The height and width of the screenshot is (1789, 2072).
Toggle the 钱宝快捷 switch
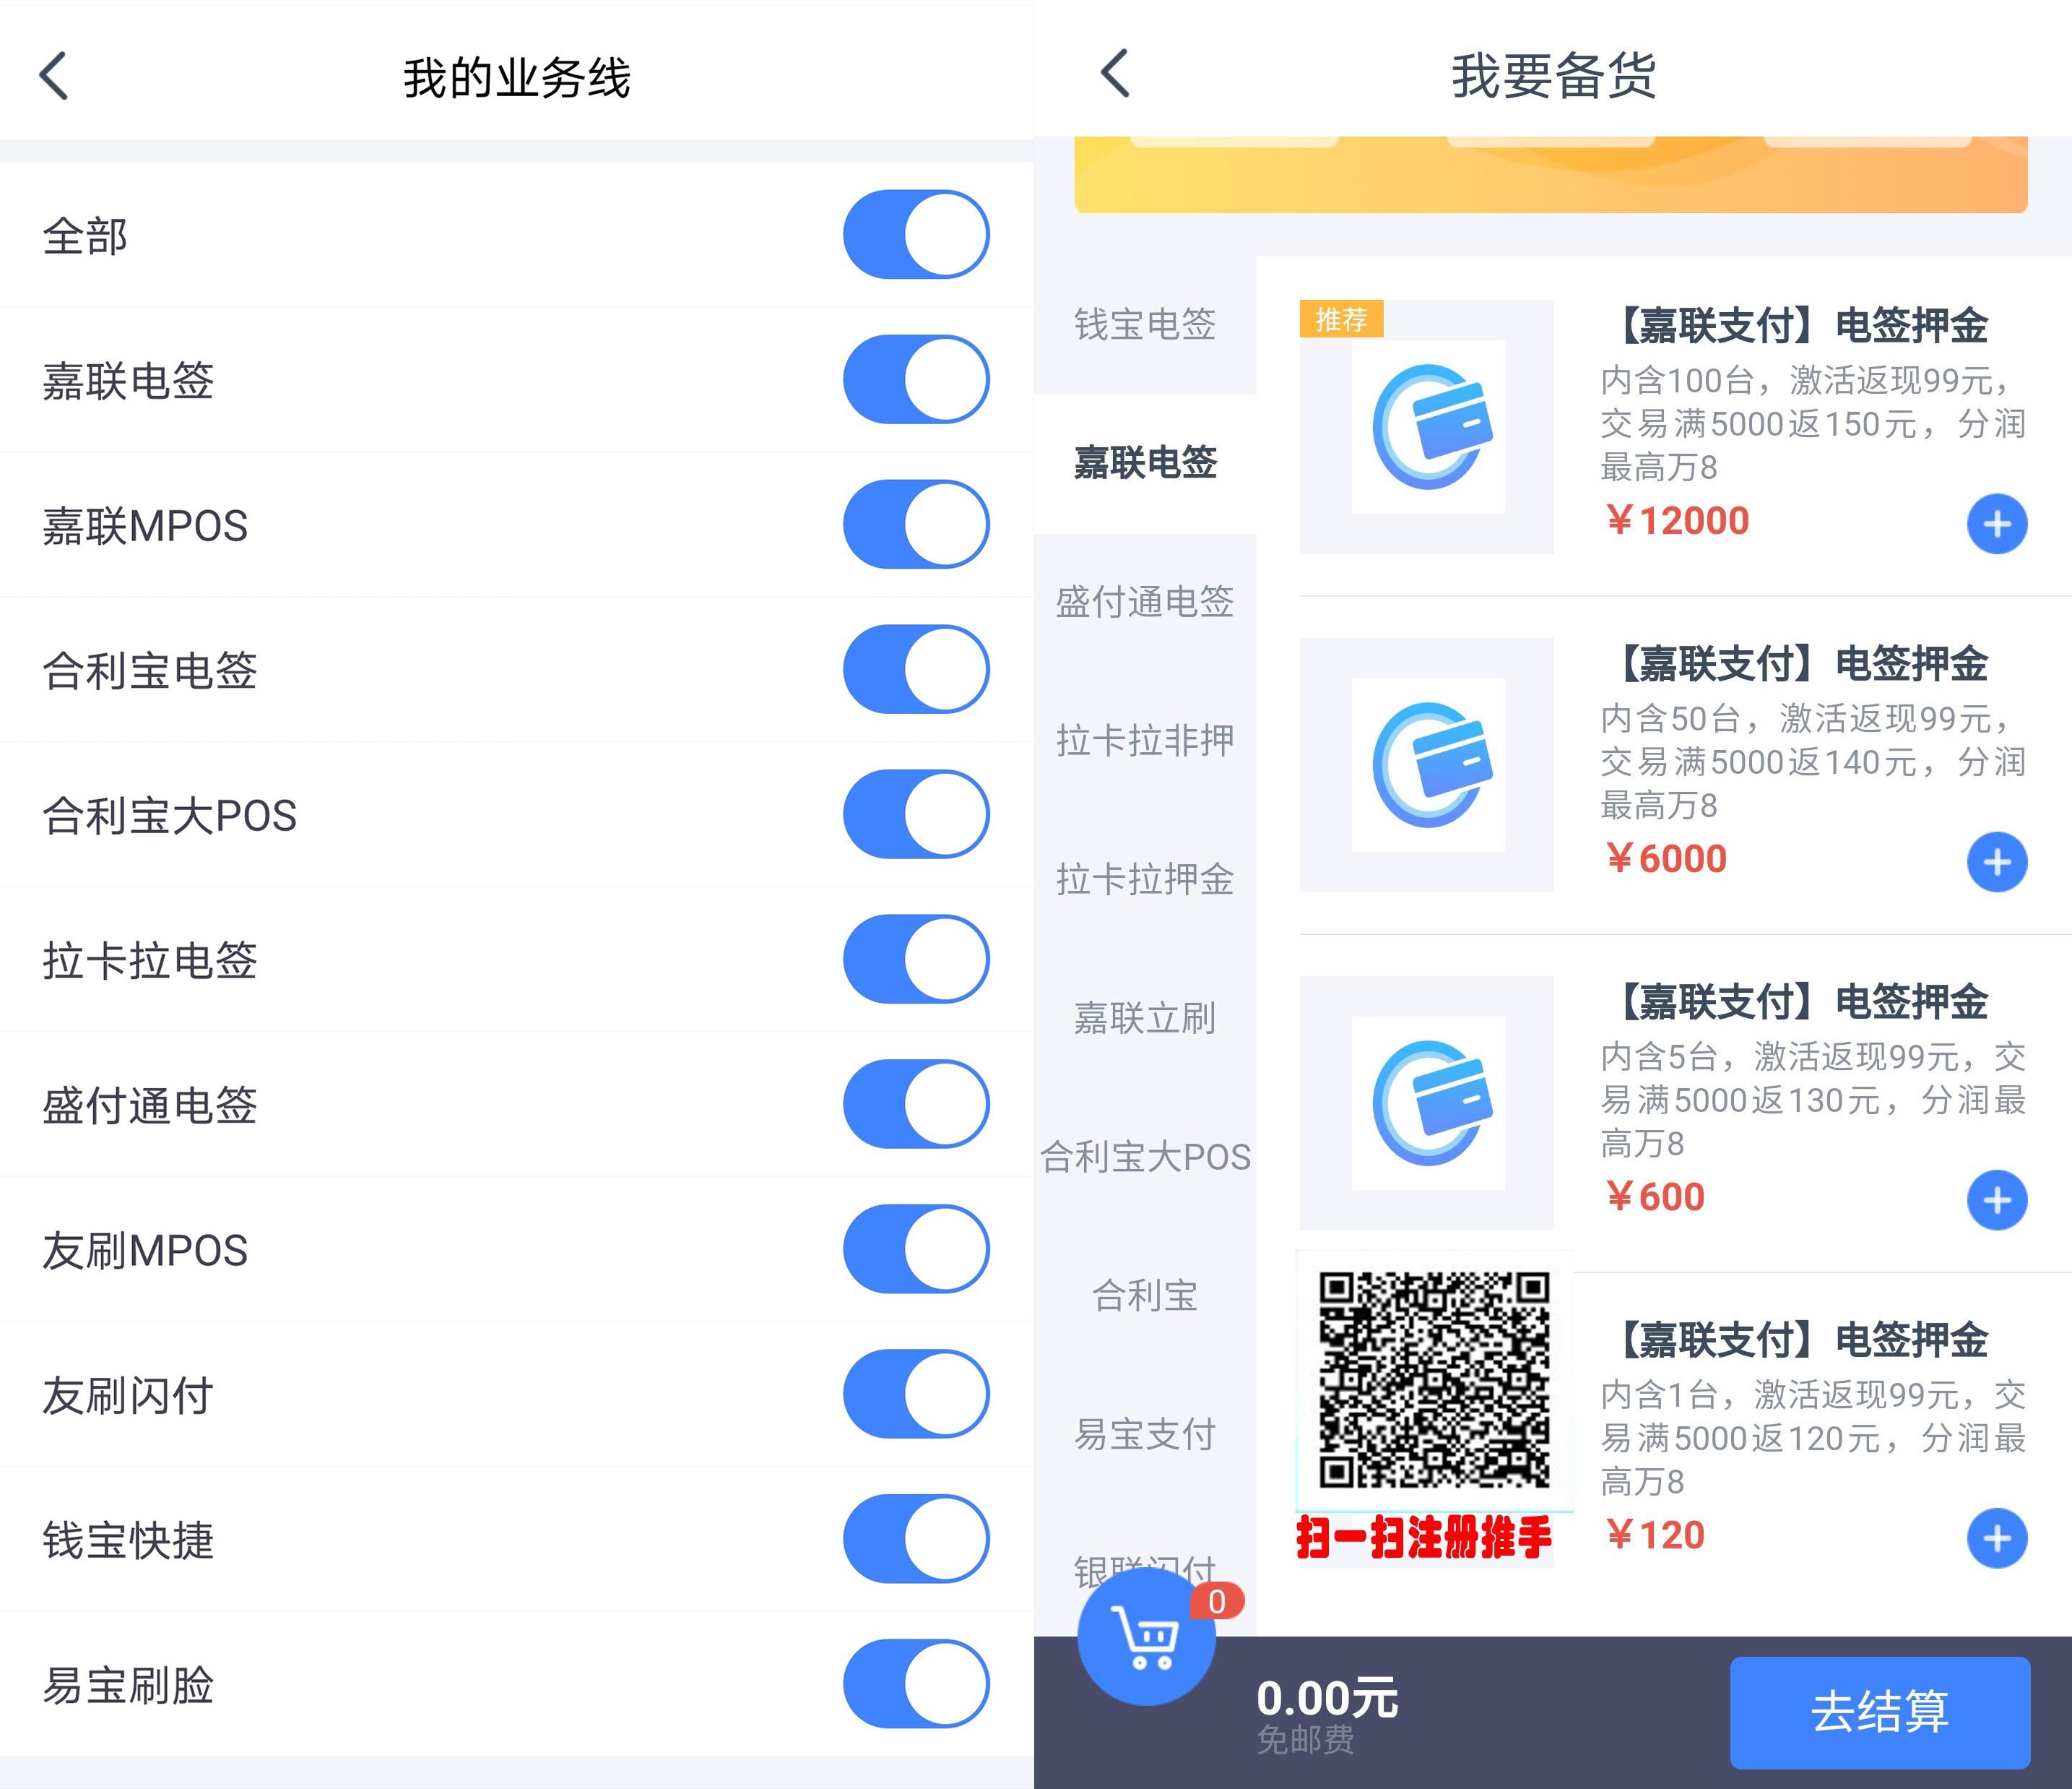[916, 1539]
